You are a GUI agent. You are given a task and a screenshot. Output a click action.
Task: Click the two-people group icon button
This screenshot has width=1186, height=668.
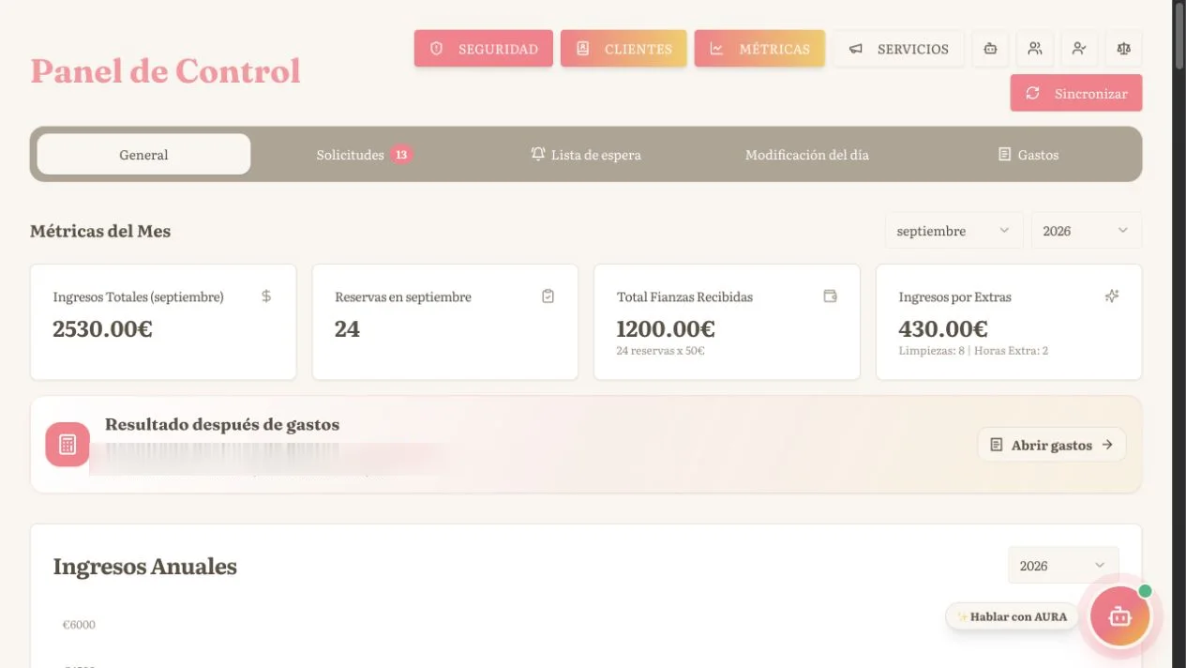pos(1035,49)
